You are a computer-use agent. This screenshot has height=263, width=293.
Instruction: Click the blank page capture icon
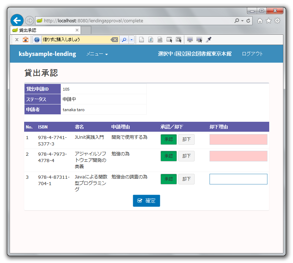coord(142,40)
